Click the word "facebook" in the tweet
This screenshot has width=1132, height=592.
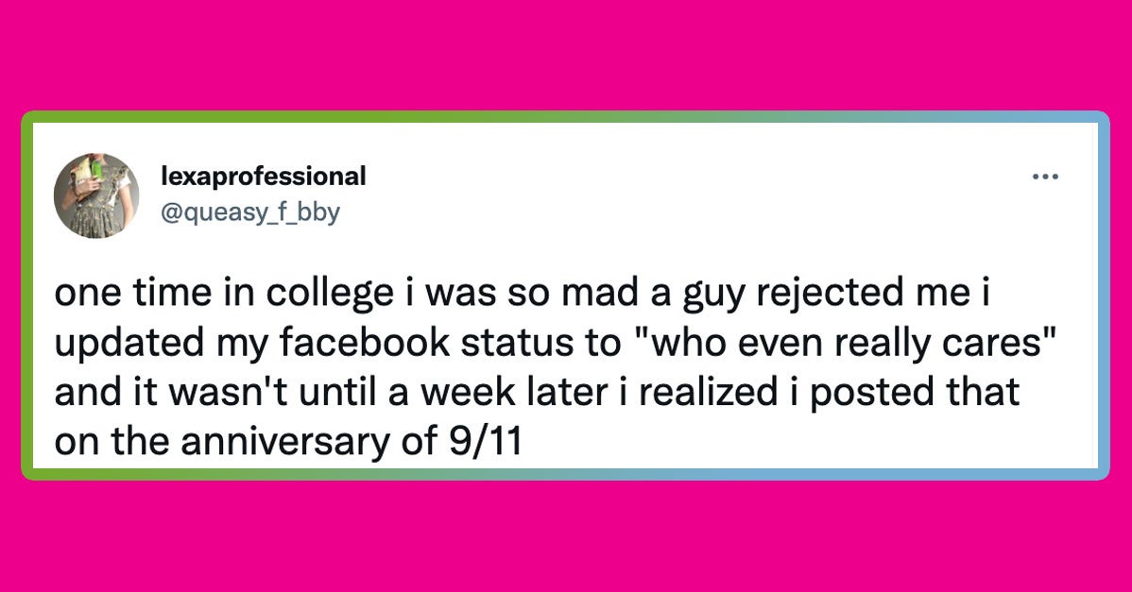366,343
